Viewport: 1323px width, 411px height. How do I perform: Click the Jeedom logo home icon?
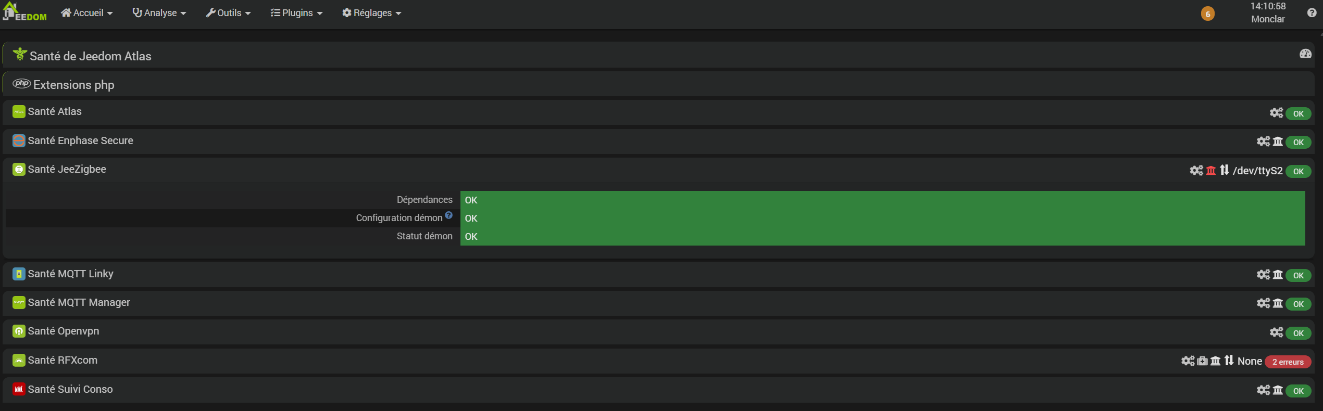[24, 11]
